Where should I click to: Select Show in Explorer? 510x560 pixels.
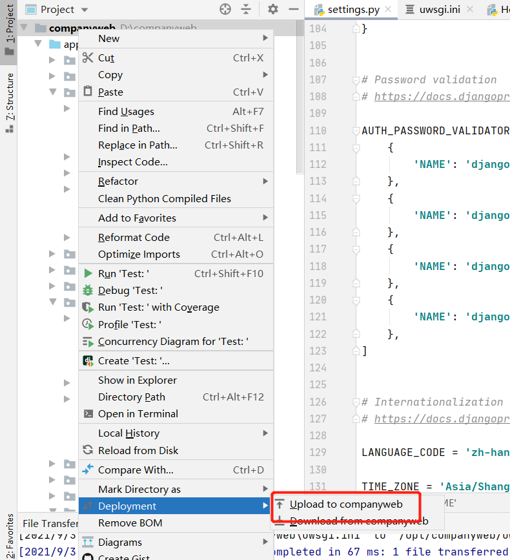click(x=176, y=380)
